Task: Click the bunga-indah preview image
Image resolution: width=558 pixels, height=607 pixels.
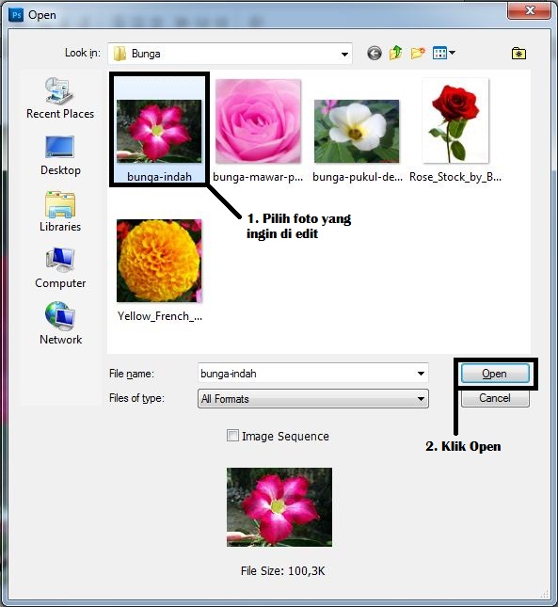Action: 279,507
